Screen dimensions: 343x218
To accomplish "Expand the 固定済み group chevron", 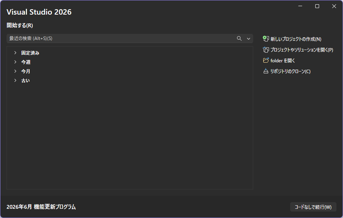I will (x=15, y=53).
